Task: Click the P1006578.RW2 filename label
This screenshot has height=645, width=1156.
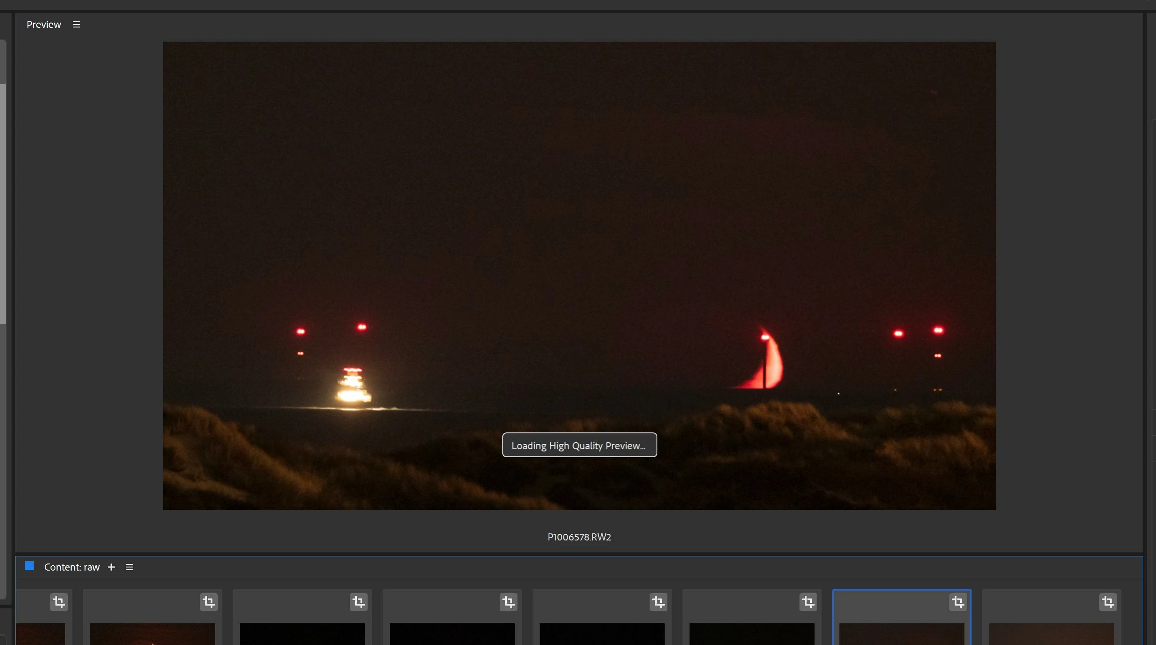Action: click(579, 537)
